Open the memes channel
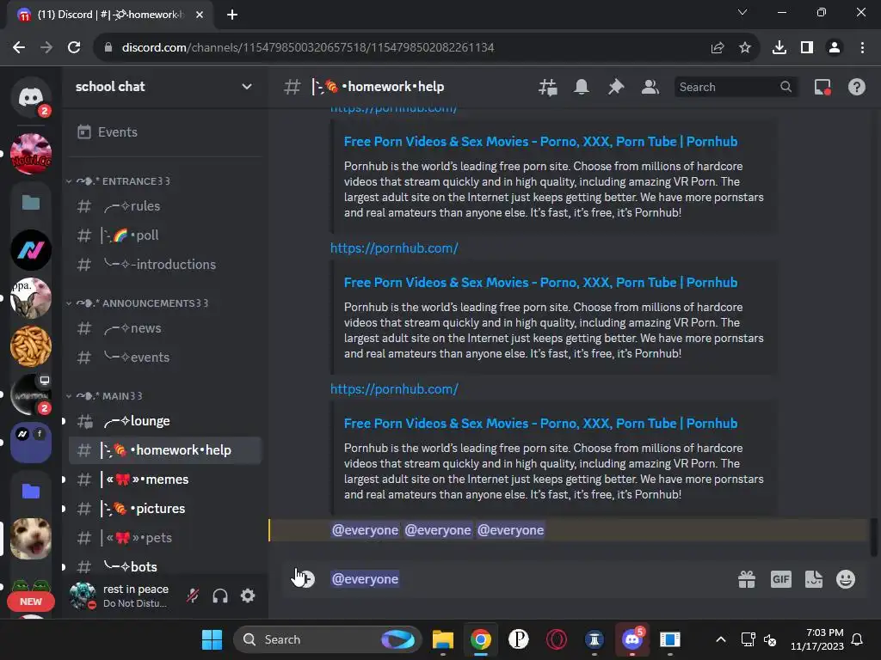Screen dimensions: 881x660 165,480
